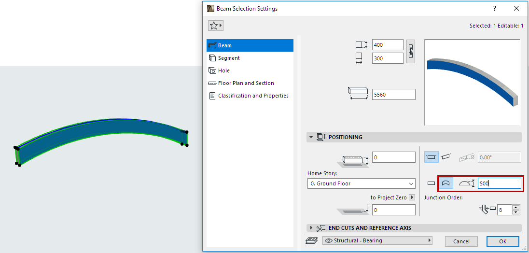529x253 pixels.
Task: Select the horizontal beam option
Action: 431,157
